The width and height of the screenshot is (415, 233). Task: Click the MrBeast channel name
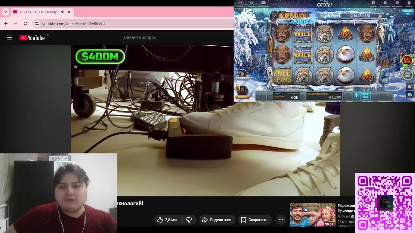[344, 216]
